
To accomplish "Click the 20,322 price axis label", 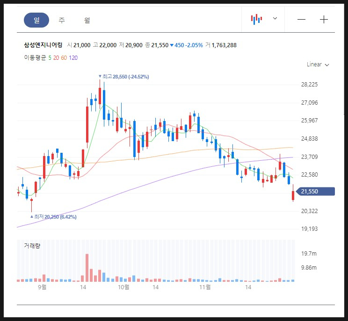I will point(309,211).
